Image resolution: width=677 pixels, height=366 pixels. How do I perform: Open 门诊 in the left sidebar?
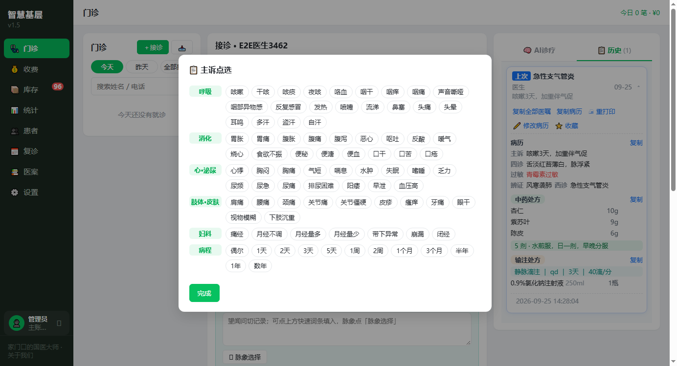(x=37, y=48)
